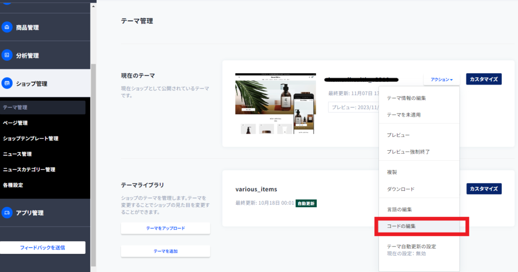Select コードの編集 from the menu

[x=401, y=226]
